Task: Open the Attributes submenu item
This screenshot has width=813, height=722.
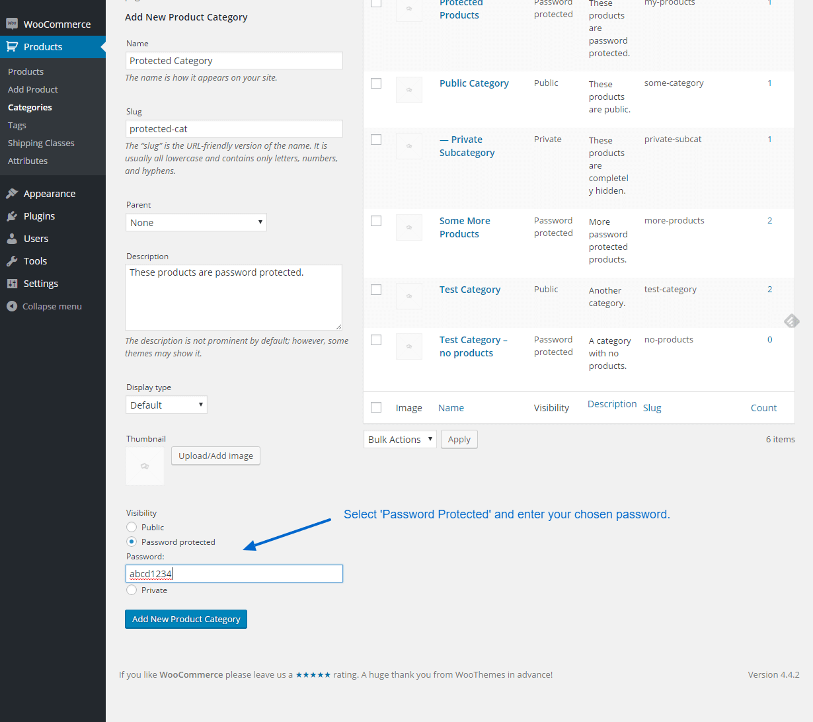Action: pyautogui.click(x=28, y=161)
